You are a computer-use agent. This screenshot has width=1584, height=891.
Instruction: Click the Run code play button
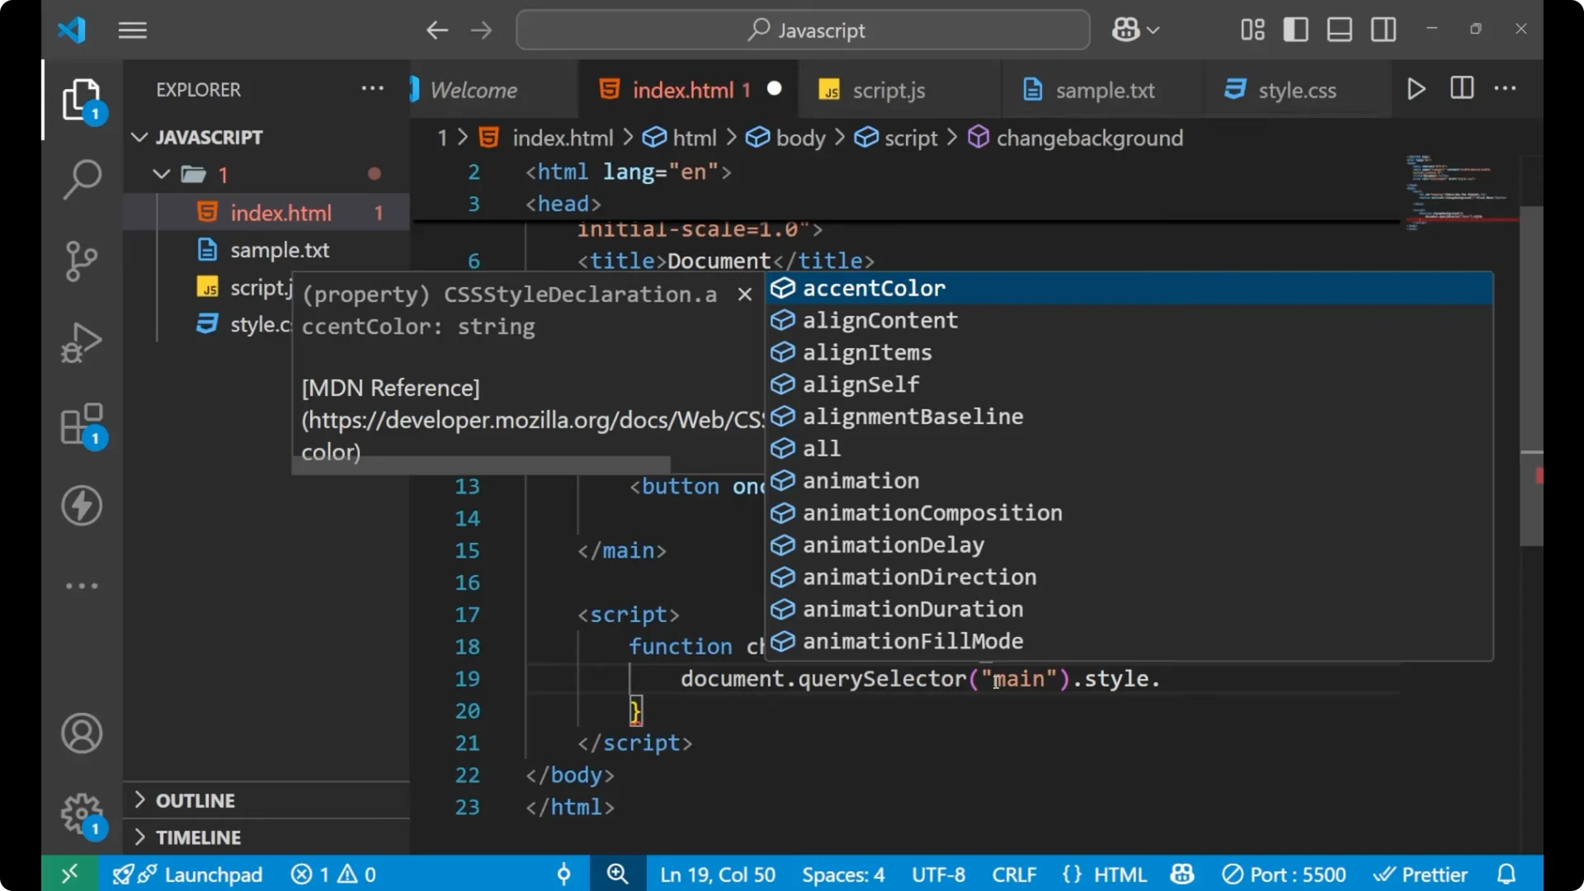click(x=1417, y=89)
